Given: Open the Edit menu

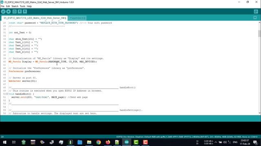Looking at the screenshot, I should (x=8, y=6).
